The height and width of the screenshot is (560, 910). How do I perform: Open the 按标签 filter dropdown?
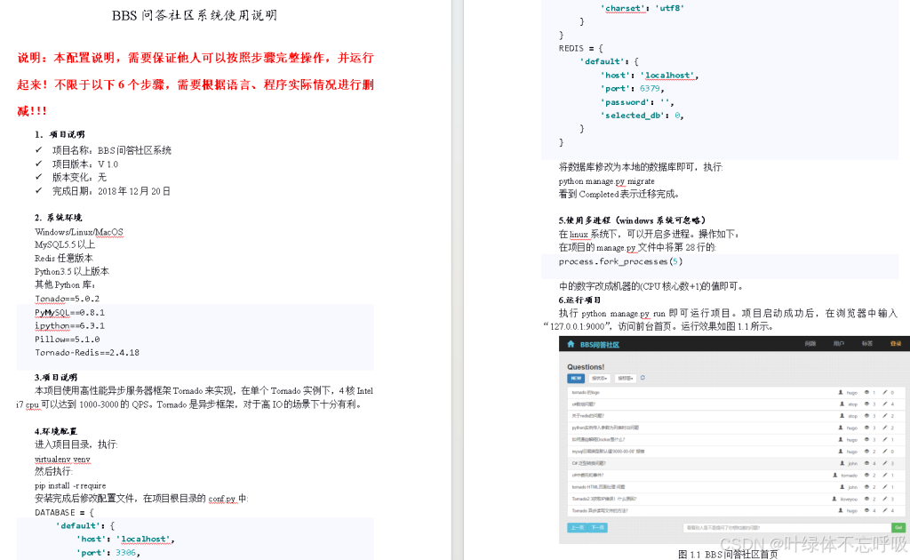(625, 377)
